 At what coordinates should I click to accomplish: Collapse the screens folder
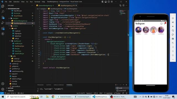(15, 26)
